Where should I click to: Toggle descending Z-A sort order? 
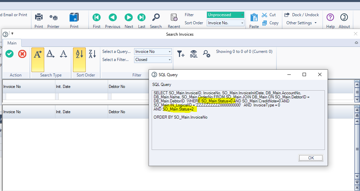(92, 54)
